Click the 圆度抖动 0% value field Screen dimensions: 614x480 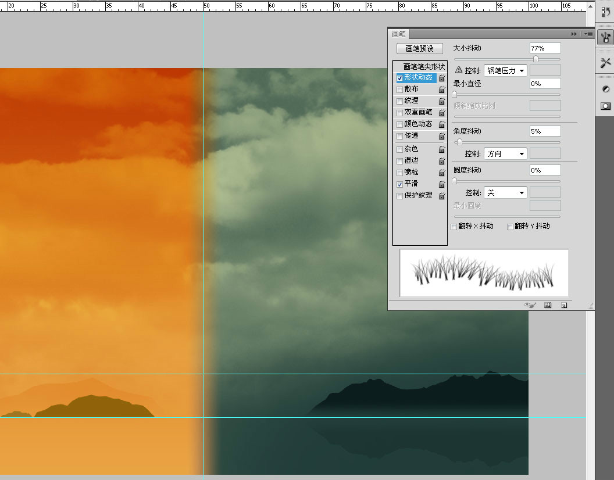pos(545,170)
